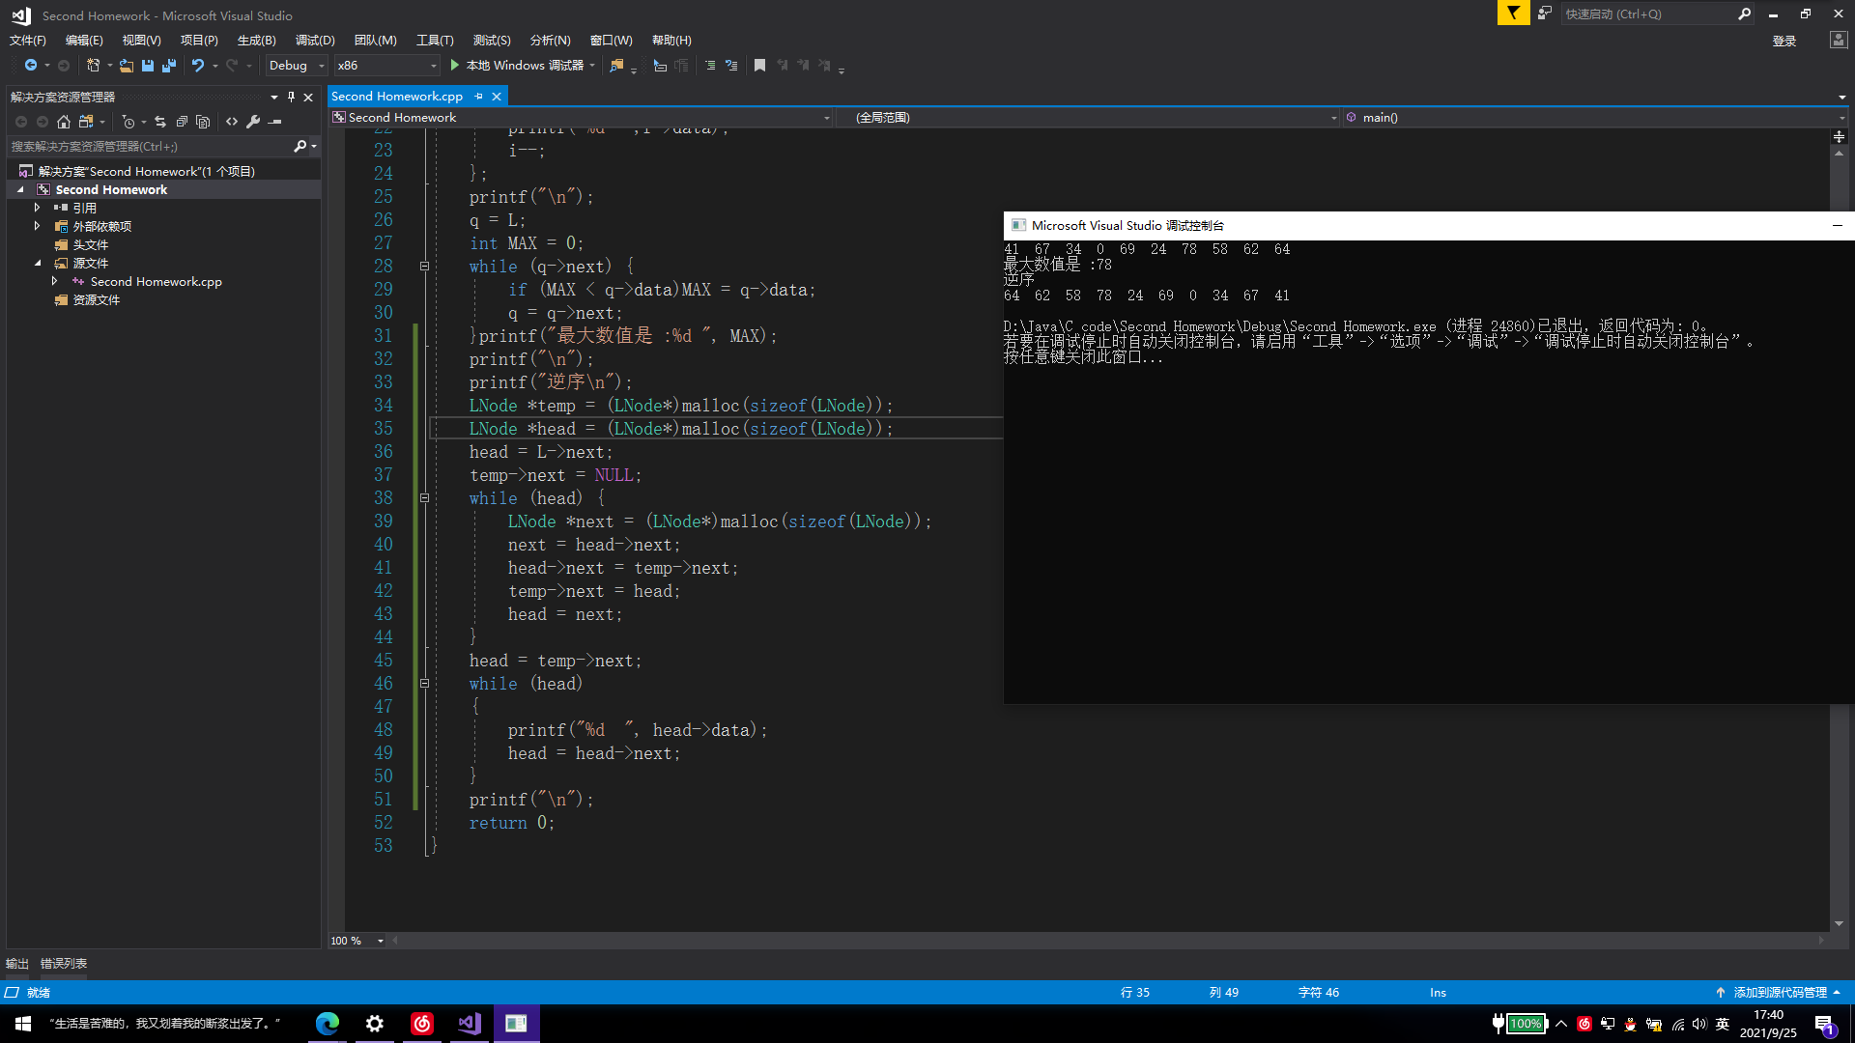Pin the Second Homework.cpp tab
Screen dimensions: 1855x1043
point(479,97)
